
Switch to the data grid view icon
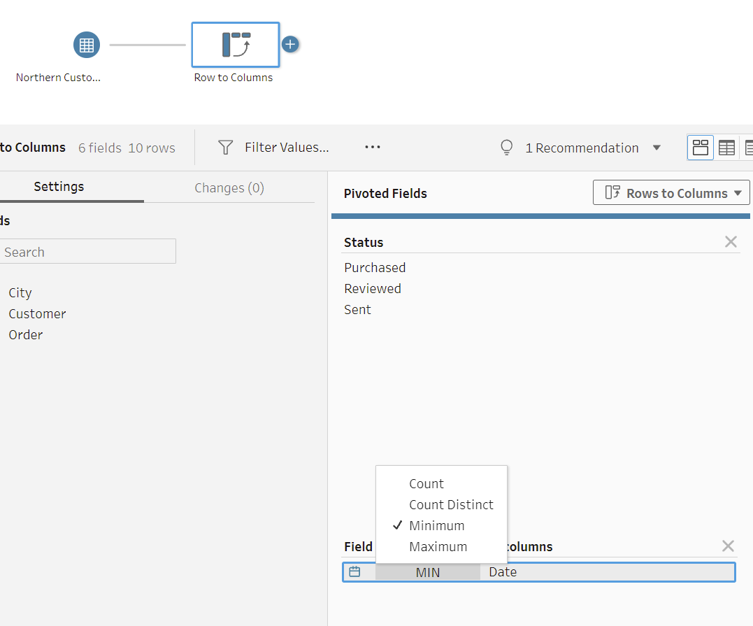[726, 147]
